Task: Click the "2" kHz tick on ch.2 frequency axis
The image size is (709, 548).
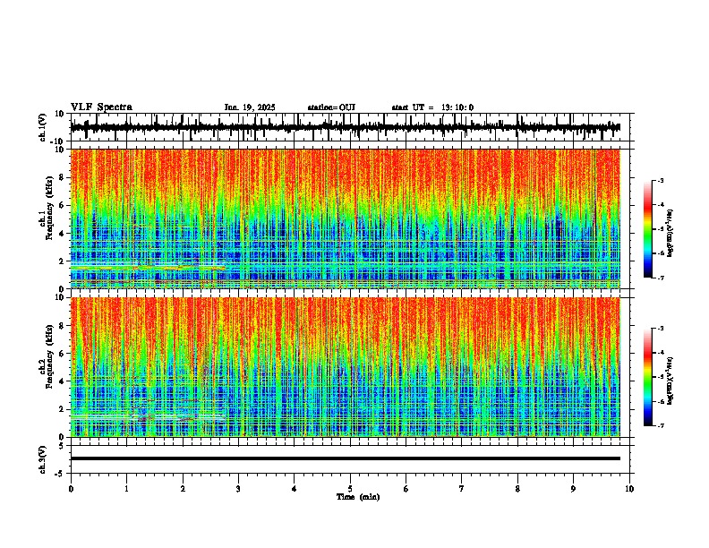Action: 63,409
